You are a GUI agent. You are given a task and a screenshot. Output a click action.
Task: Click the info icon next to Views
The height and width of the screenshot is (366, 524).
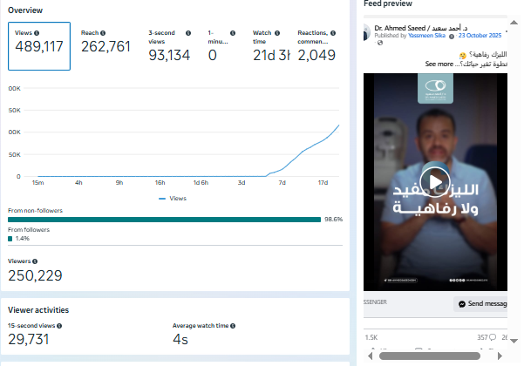(x=35, y=32)
